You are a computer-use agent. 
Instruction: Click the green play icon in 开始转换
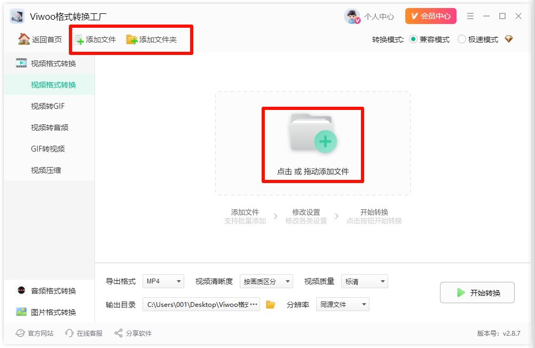click(x=461, y=292)
